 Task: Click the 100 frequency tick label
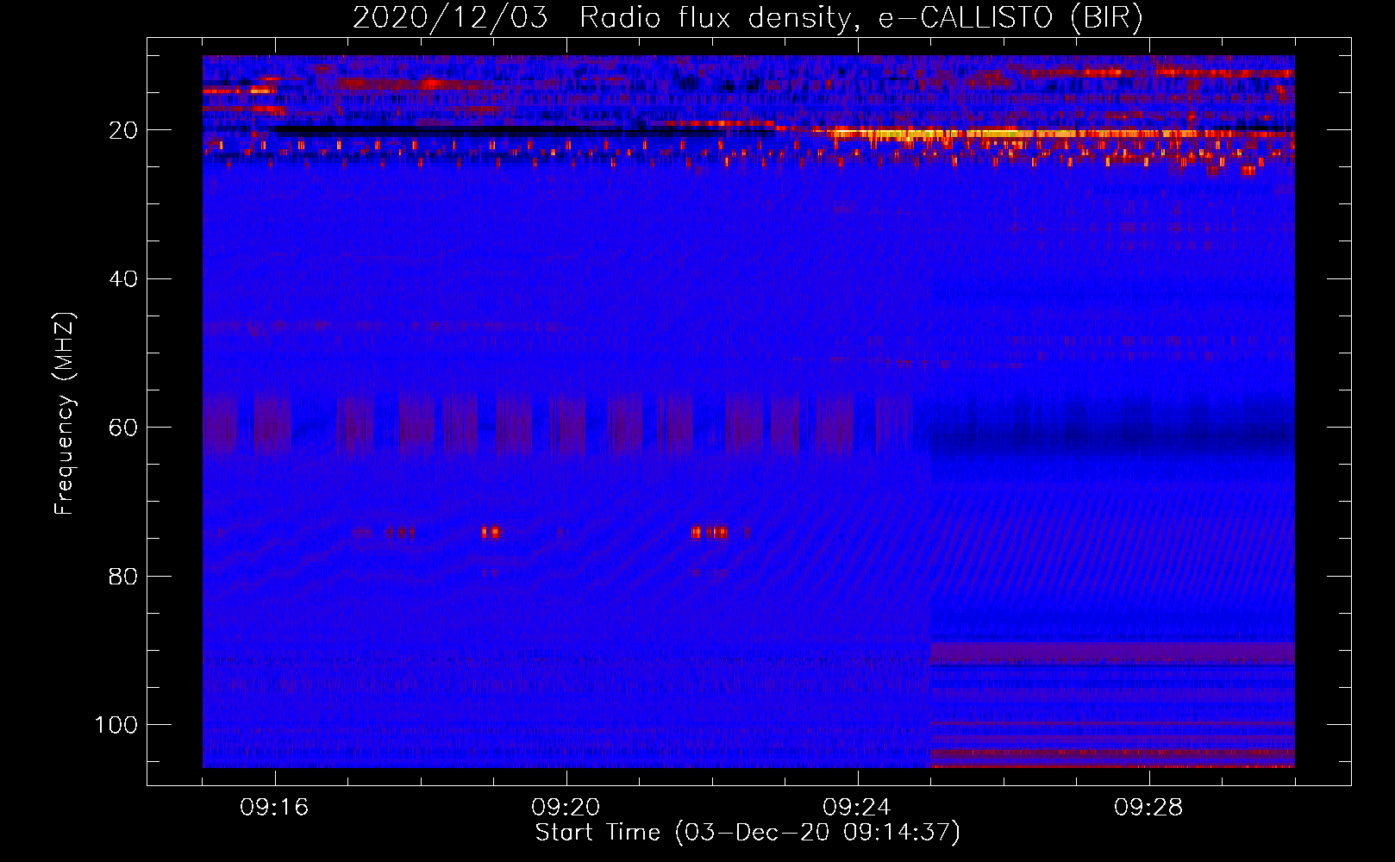click(x=116, y=725)
